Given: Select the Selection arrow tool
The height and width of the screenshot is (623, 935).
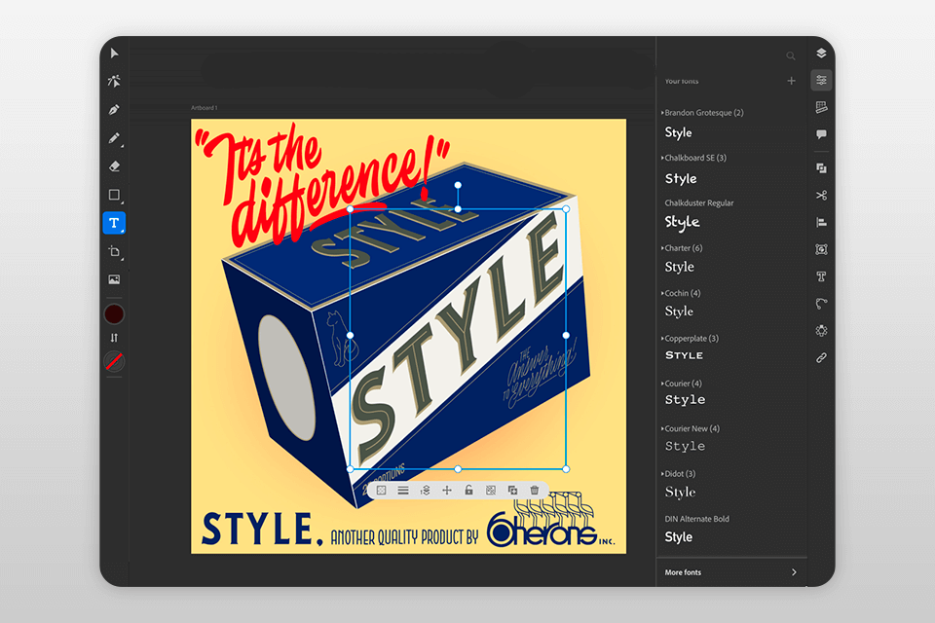Looking at the screenshot, I should [x=114, y=54].
